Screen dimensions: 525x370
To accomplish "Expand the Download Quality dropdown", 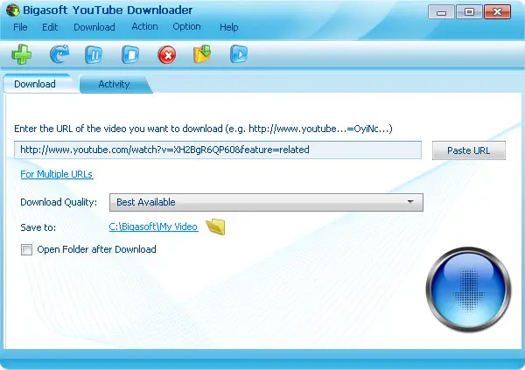I will 266,202.
